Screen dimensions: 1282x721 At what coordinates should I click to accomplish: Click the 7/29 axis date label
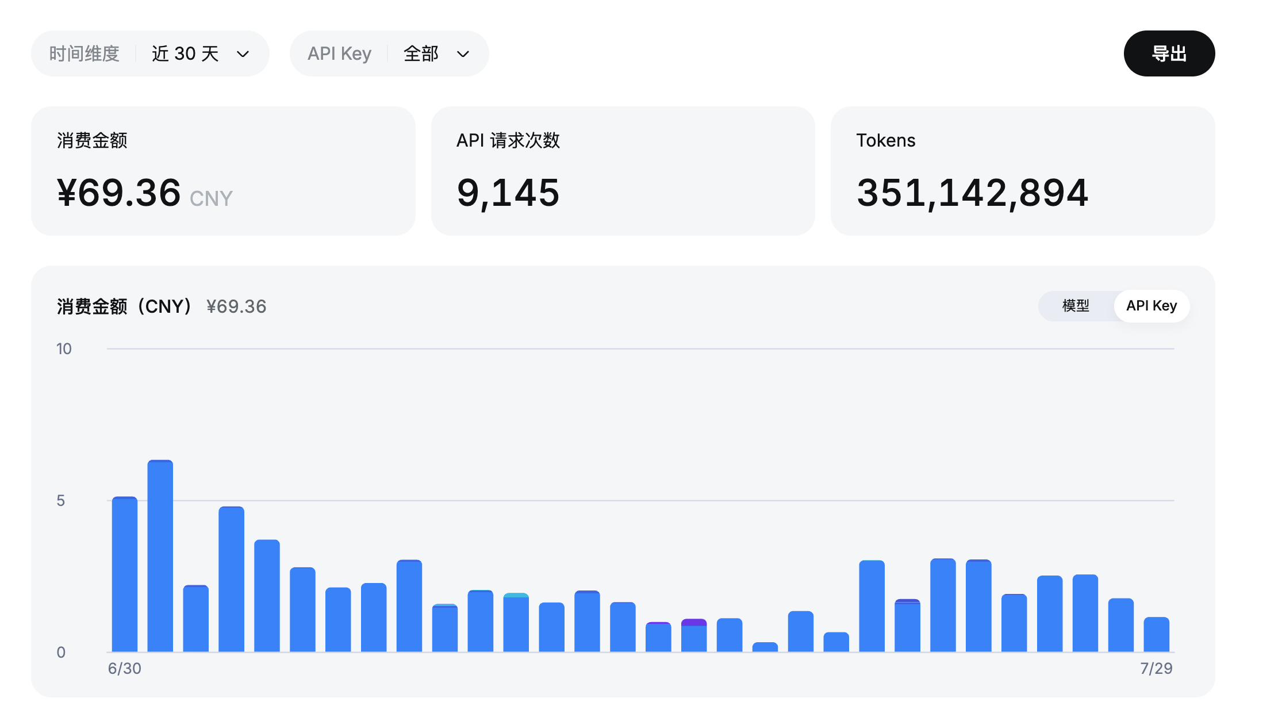tap(1156, 668)
